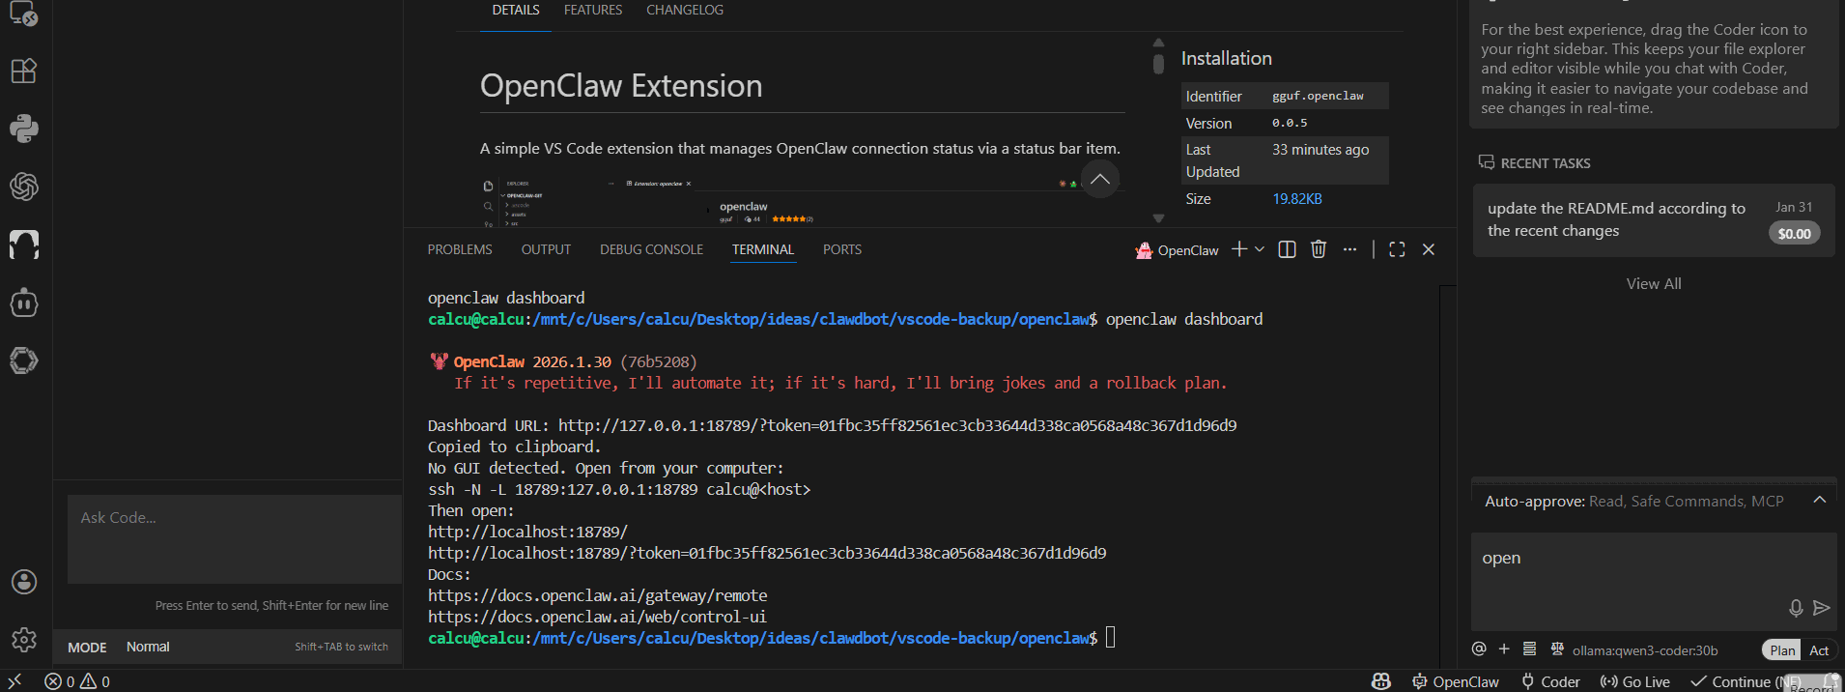This screenshot has height=692, width=1845.
Task: Open the robot-face Cline sidebar icon
Action: pos(23,303)
